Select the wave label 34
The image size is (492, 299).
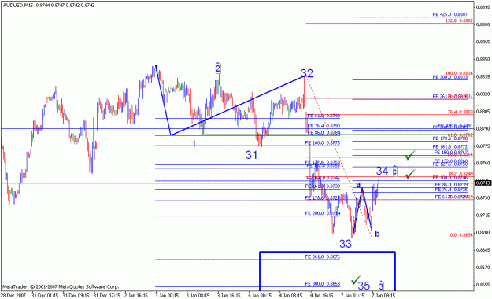point(382,171)
